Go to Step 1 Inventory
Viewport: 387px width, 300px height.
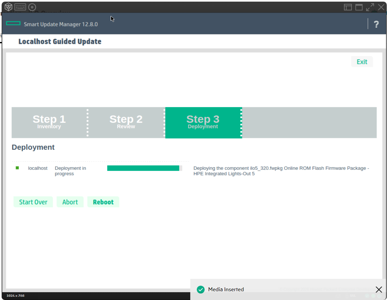[x=49, y=122]
